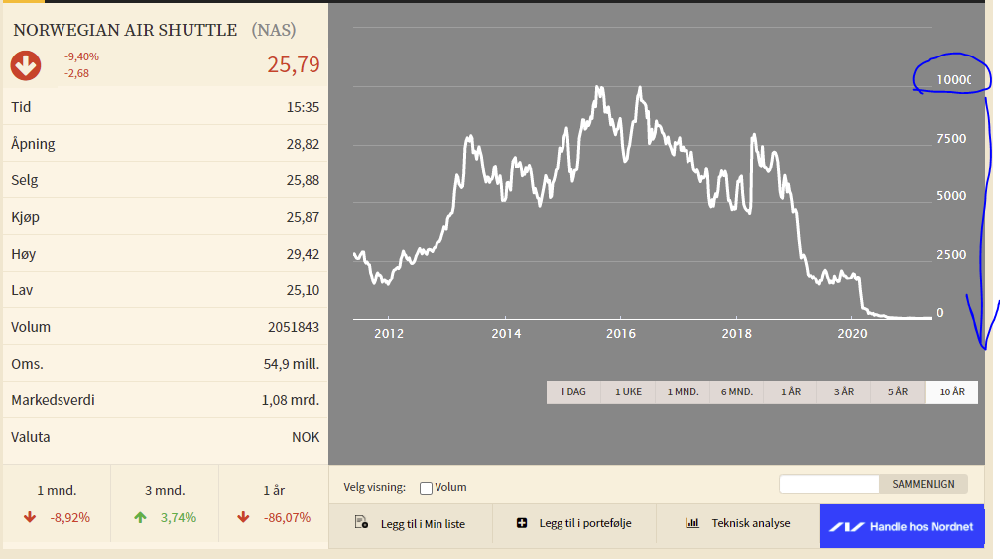
Task: Select the 10 ÅR chart period
Action: click(951, 392)
